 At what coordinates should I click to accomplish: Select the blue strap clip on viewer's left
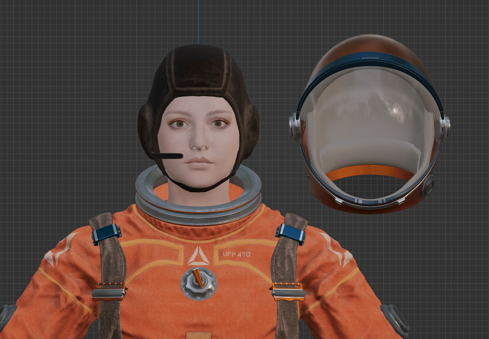click(x=106, y=234)
